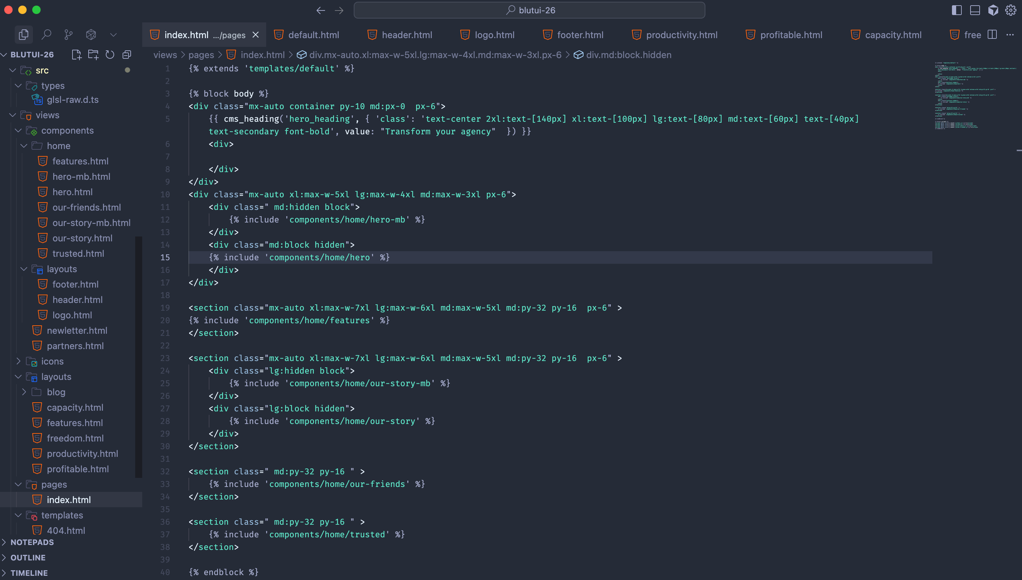Click the pages breadcrumb segment

coord(201,55)
